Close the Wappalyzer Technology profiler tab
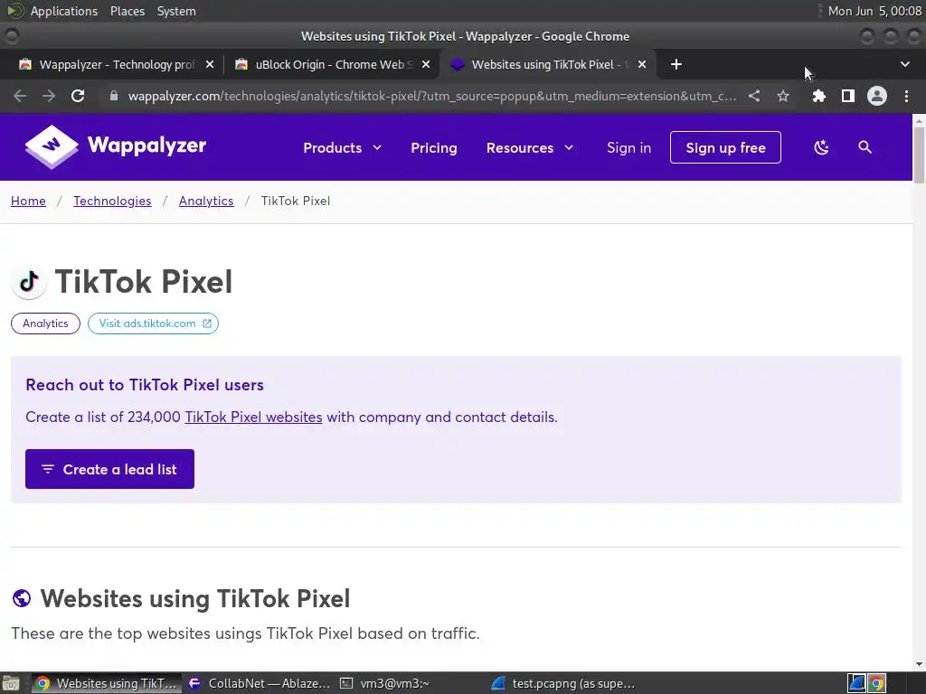Screen dimensions: 926x694 pyautogui.click(x=210, y=64)
